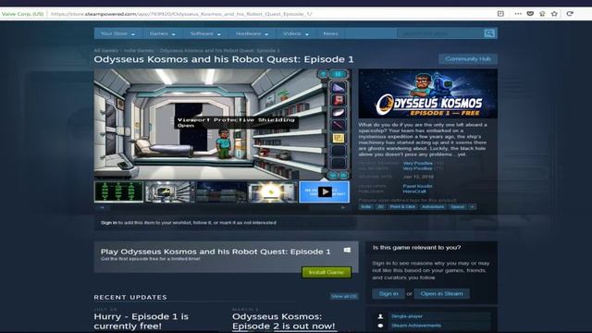Open 'Episode 2 is out now!' update
The height and width of the screenshot is (333, 592).
click(x=284, y=321)
